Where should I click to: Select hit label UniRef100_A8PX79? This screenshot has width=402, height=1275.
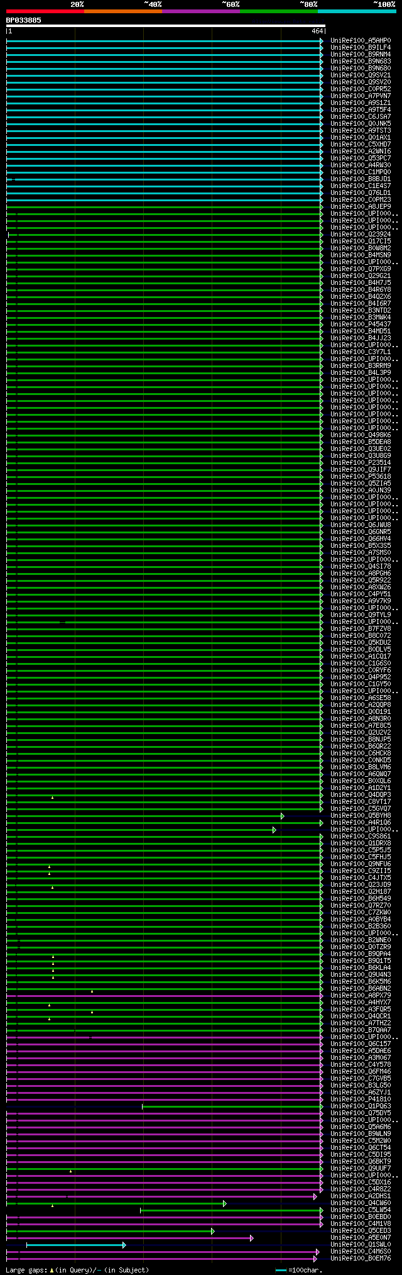point(361,996)
